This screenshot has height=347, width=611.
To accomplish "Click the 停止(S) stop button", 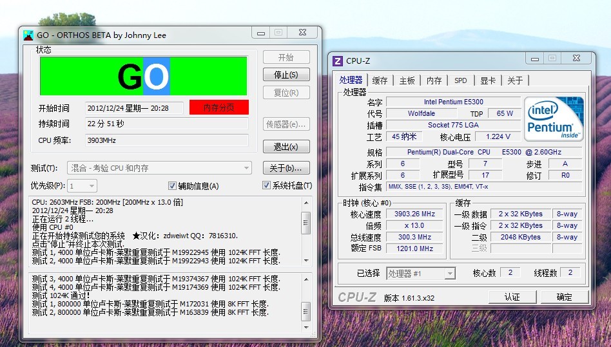I will pyautogui.click(x=286, y=75).
